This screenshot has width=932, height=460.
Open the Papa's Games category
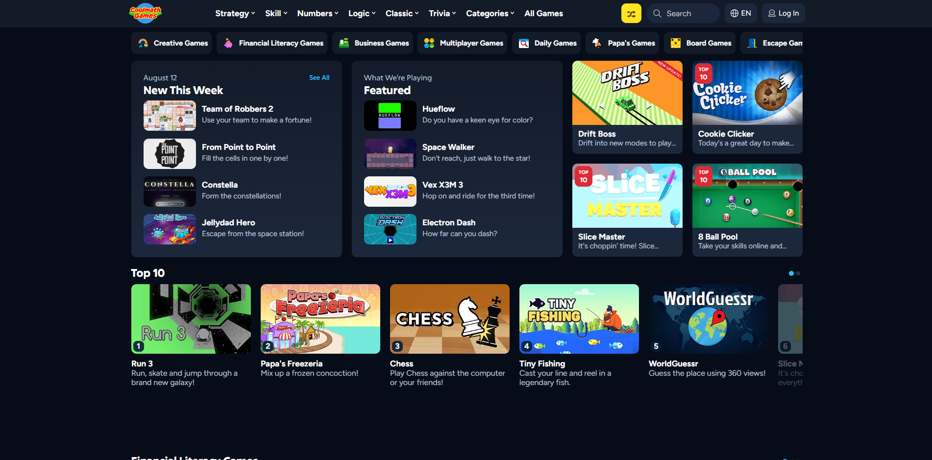click(622, 43)
